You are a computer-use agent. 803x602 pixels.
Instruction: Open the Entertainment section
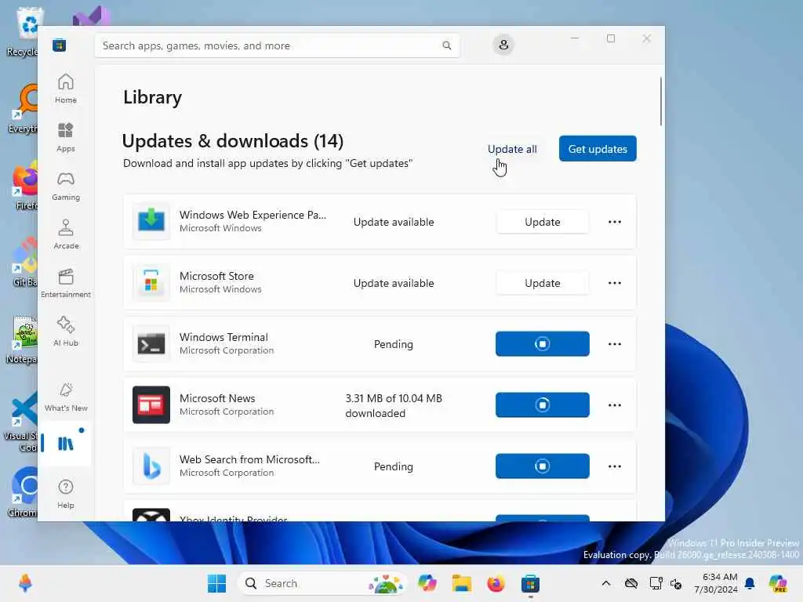66,283
